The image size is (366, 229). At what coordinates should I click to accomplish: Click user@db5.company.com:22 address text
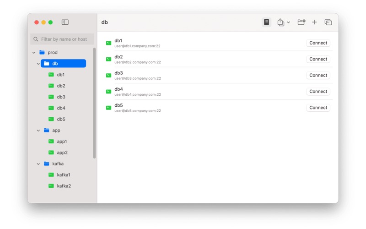pyautogui.click(x=138, y=110)
